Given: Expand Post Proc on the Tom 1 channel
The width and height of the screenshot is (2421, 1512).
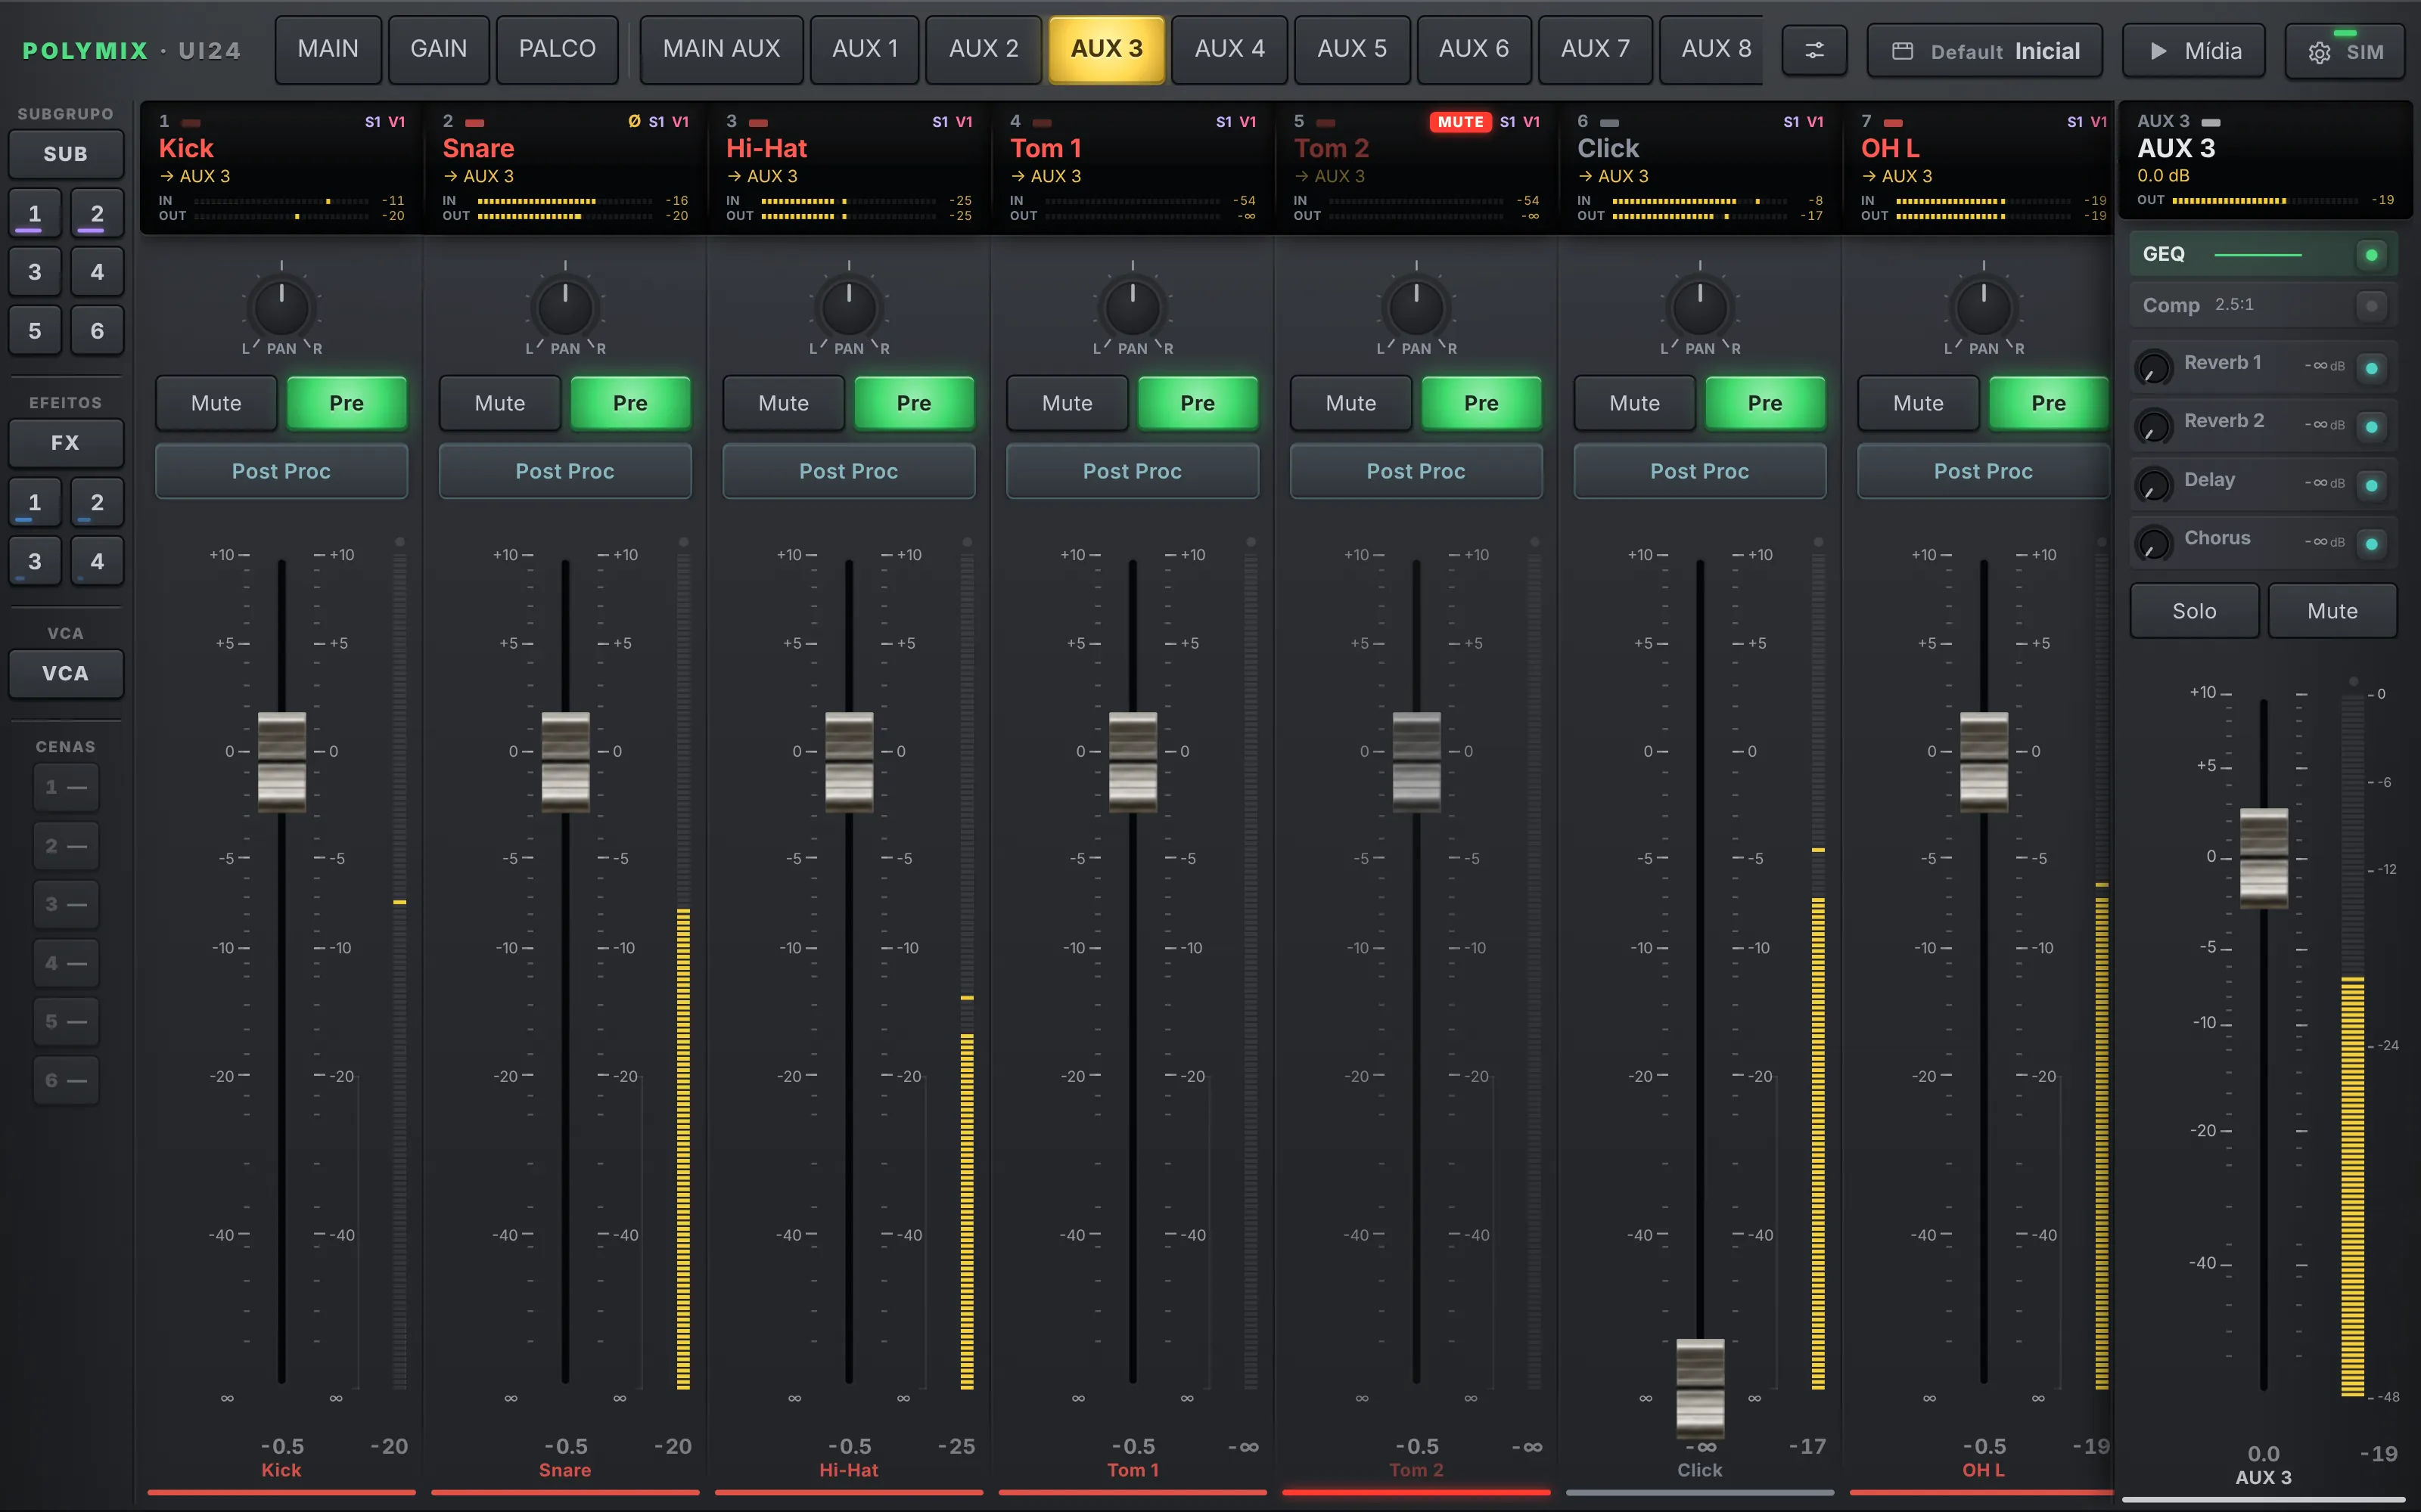Looking at the screenshot, I should [1133, 471].
